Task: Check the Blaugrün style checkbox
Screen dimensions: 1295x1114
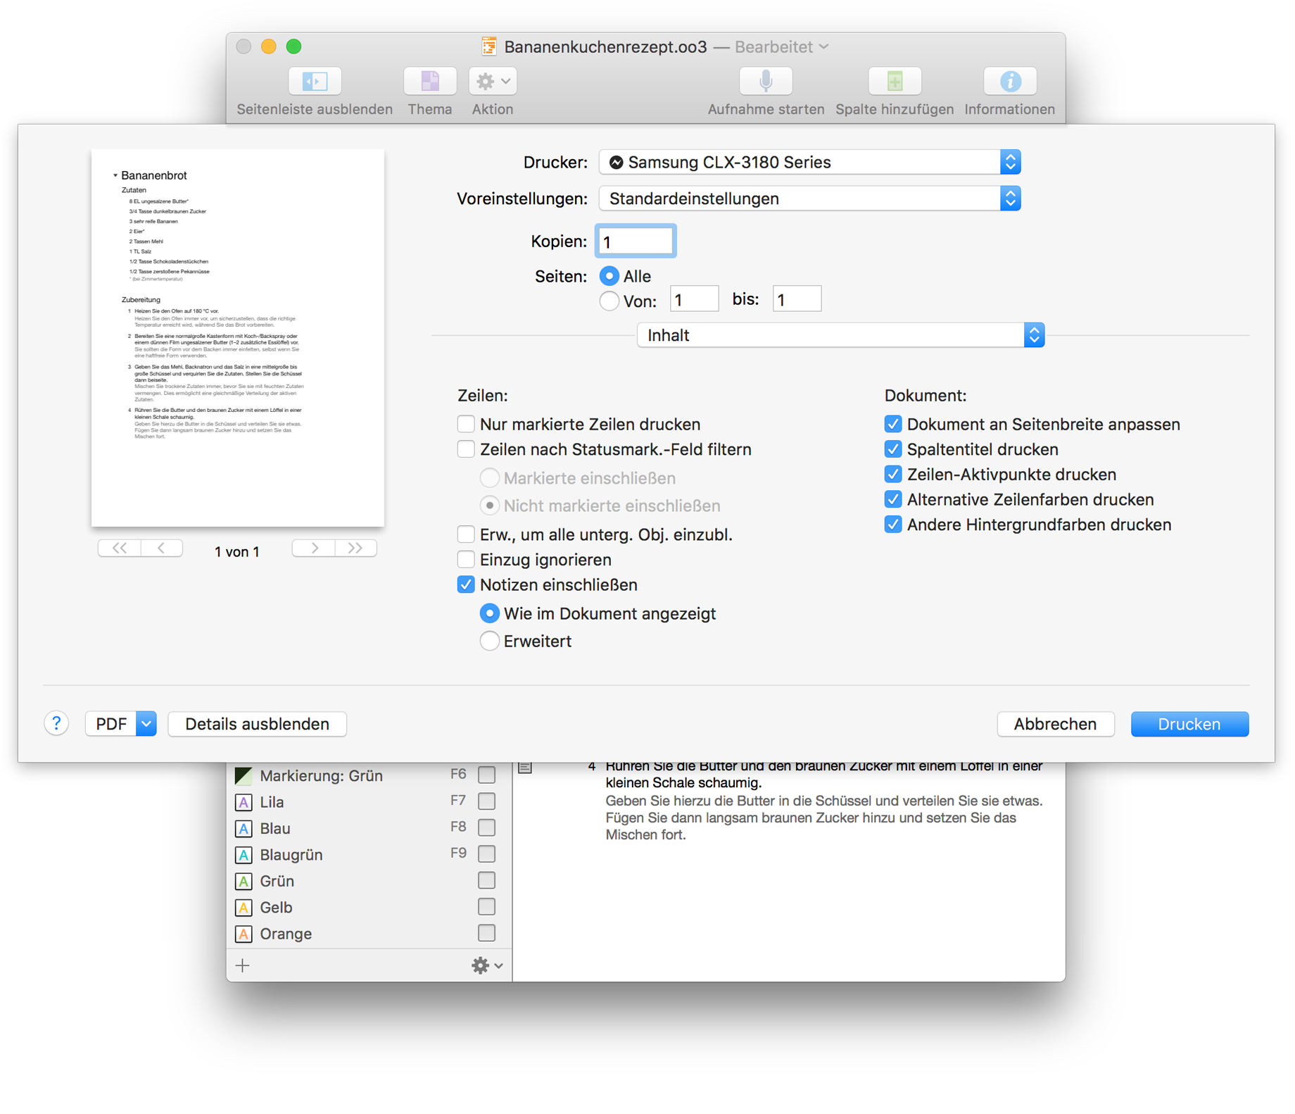Action: tap(486, 853)
